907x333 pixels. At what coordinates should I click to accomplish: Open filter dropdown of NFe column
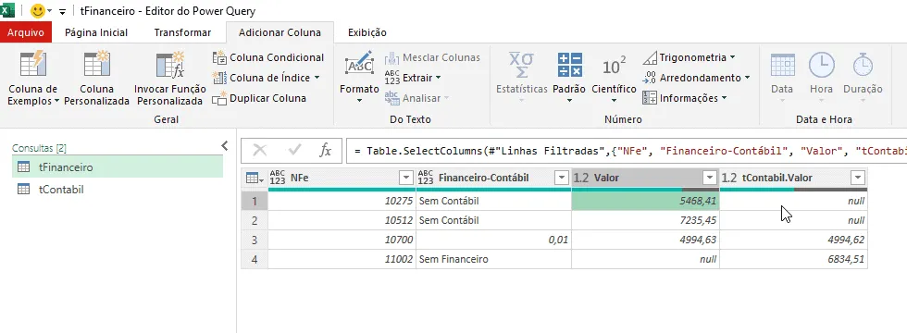(x=406, y=178)
